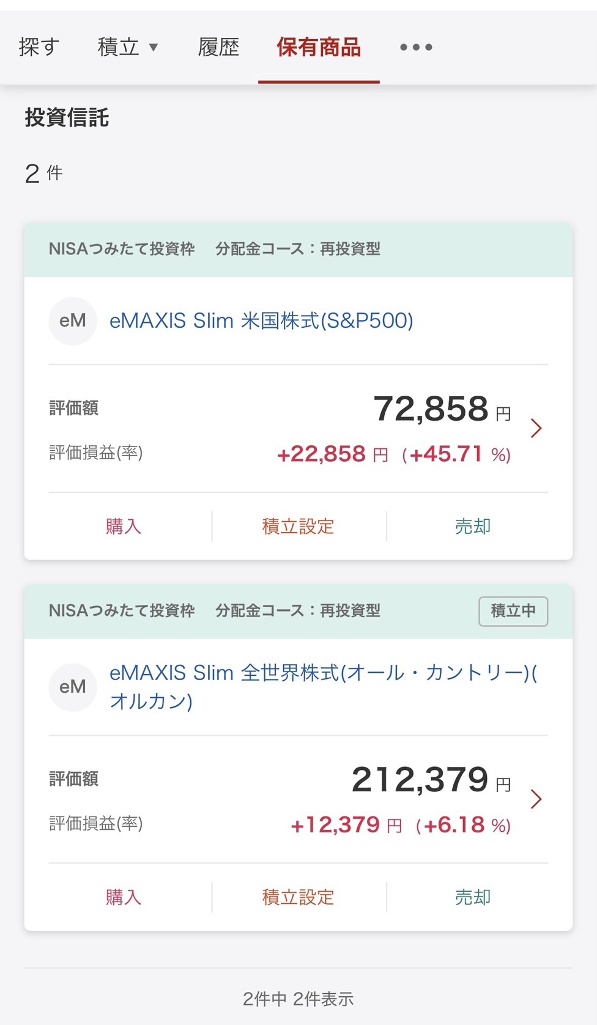The height and width of the screenshot is (1025, 597).
Task: Tap the eM logo beside S&P500 fund
Action: (x=73, y=321)
